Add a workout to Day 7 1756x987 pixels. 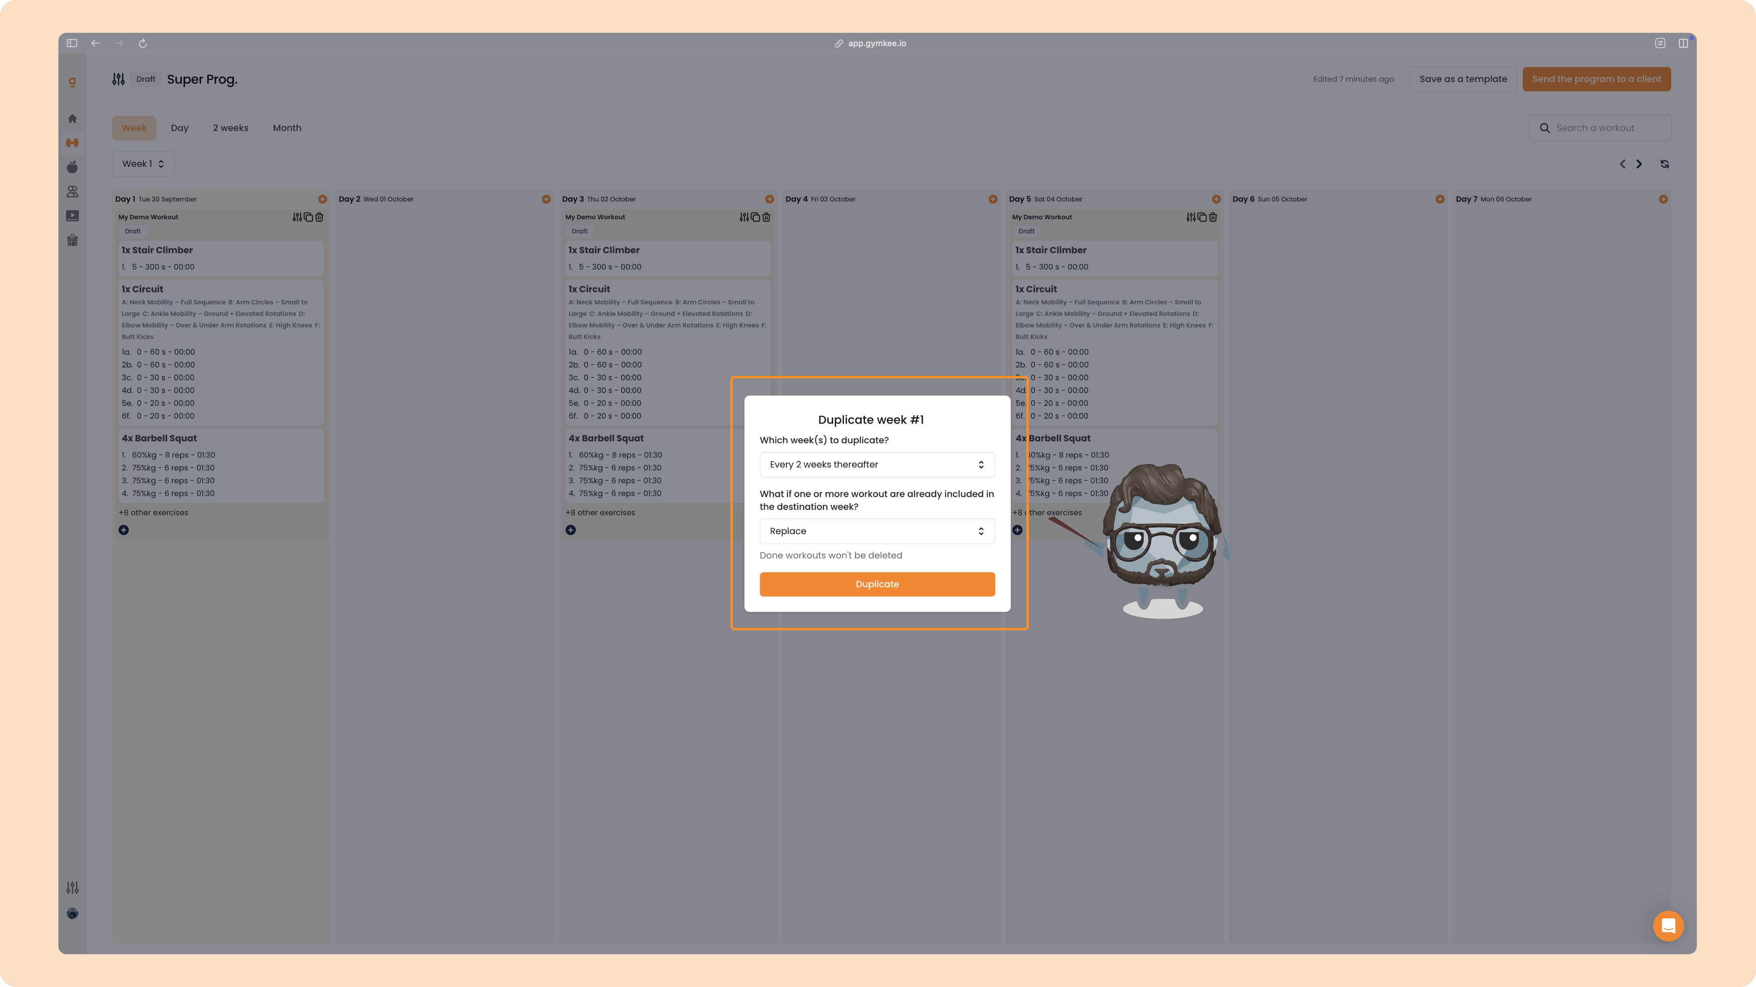[x=1663, y=199]
